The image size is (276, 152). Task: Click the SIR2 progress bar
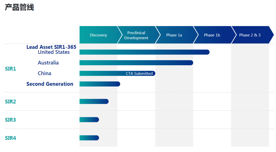(94, 102)
